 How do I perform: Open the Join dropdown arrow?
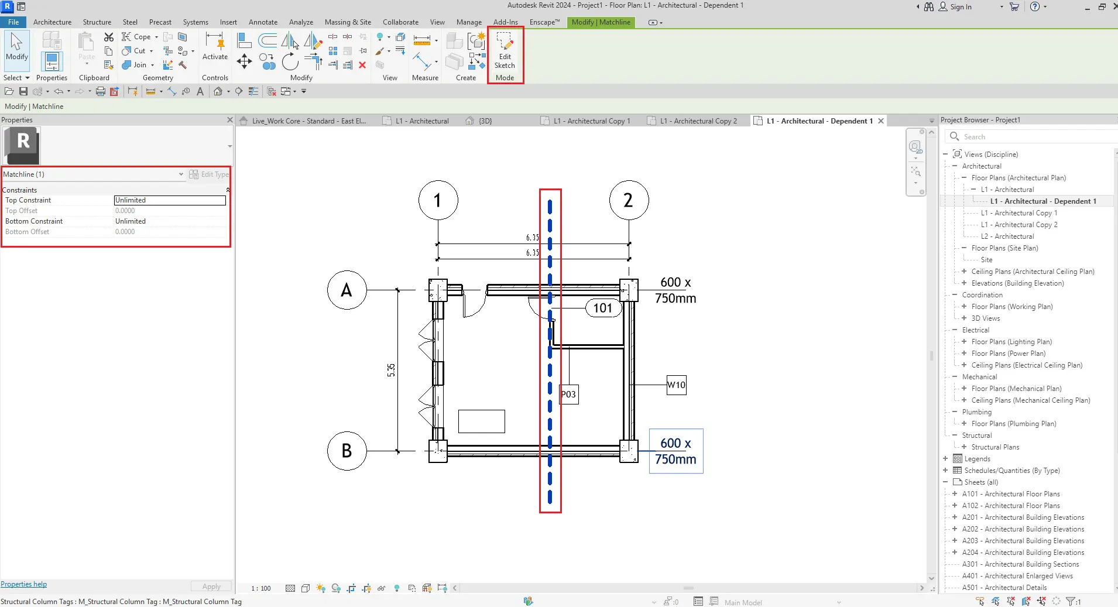click(x=152, y=65)
